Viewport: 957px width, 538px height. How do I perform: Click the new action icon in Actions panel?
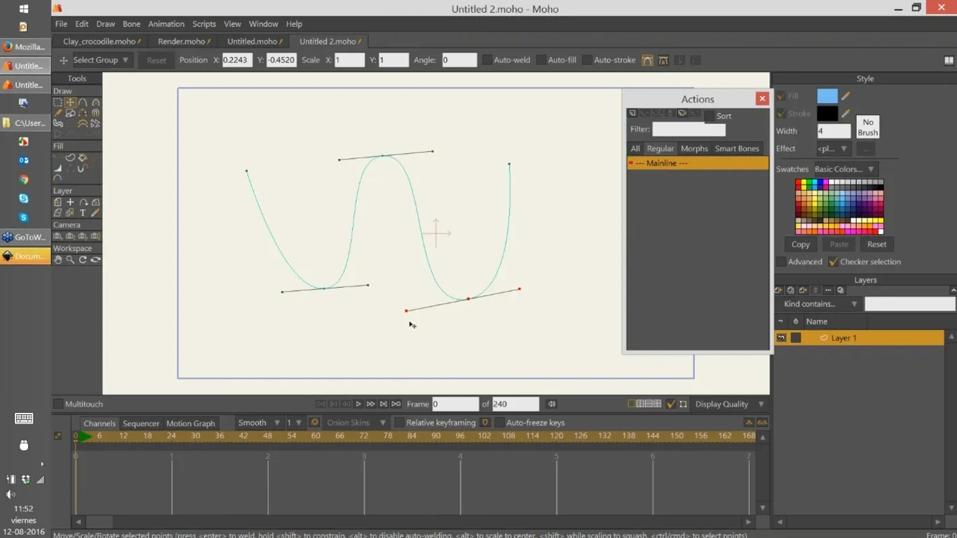coord(632,113)
